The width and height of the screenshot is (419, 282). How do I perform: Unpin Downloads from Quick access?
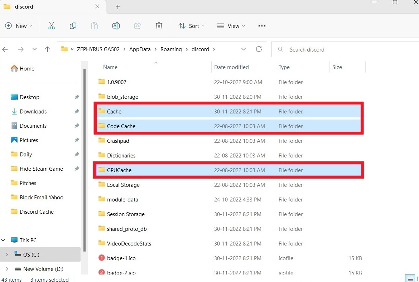click(x=76, y=111)
